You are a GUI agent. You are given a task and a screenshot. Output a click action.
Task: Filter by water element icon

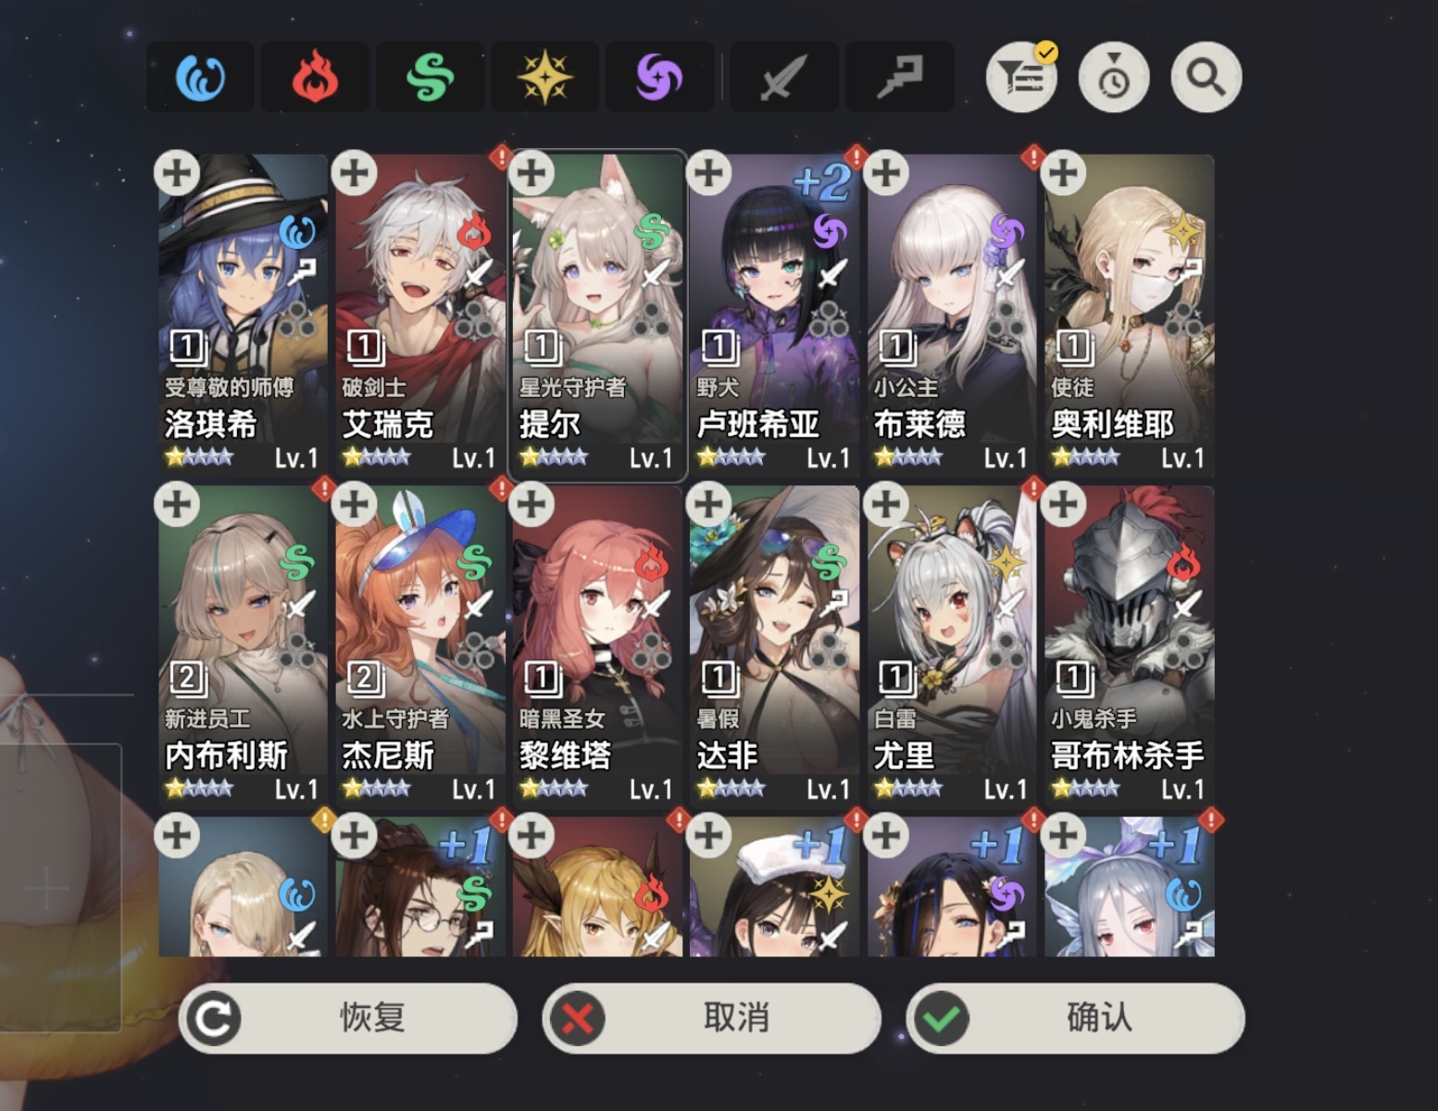pos(200,77)
